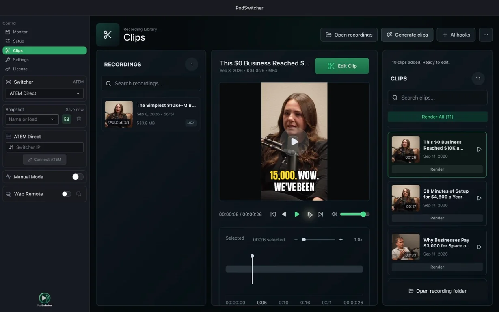Open the three-dot more options menu
This screenshot has width=499, height=312.
coord(486,35)
